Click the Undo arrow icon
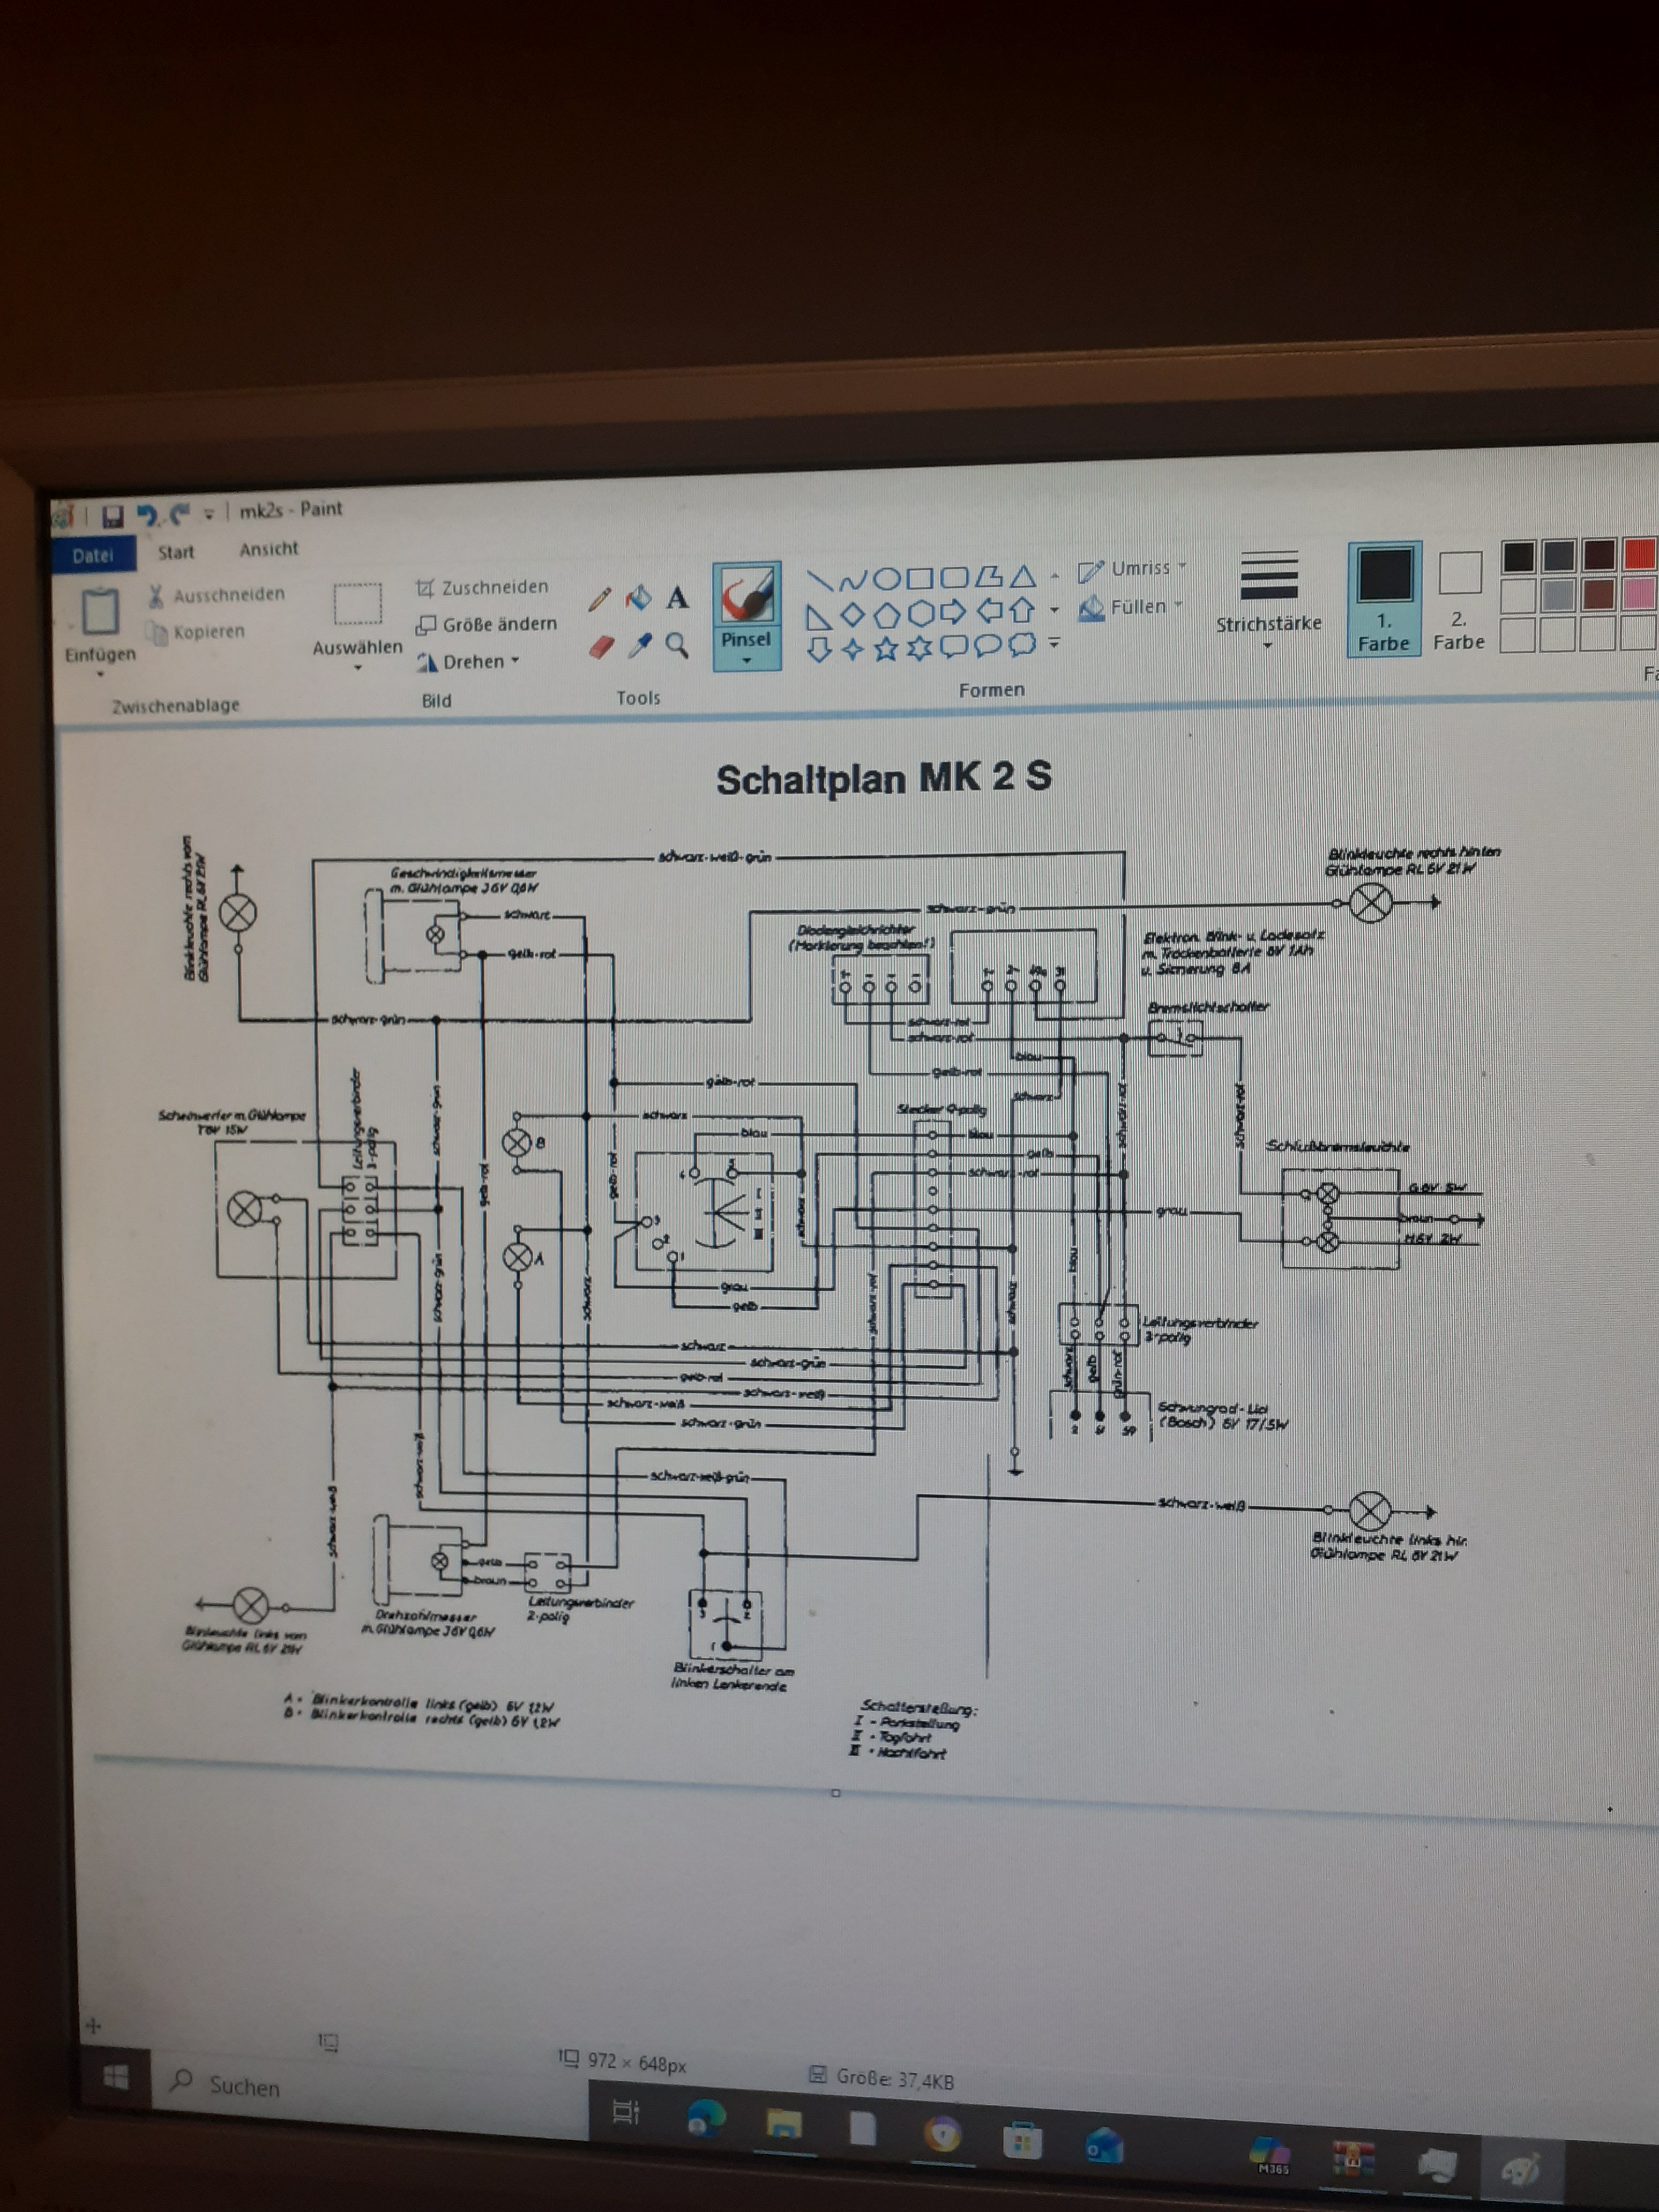Viewport: 1659px width, 2212px height. point(148,515)
